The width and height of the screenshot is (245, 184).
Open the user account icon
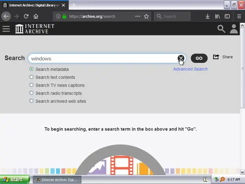(234, 29)
